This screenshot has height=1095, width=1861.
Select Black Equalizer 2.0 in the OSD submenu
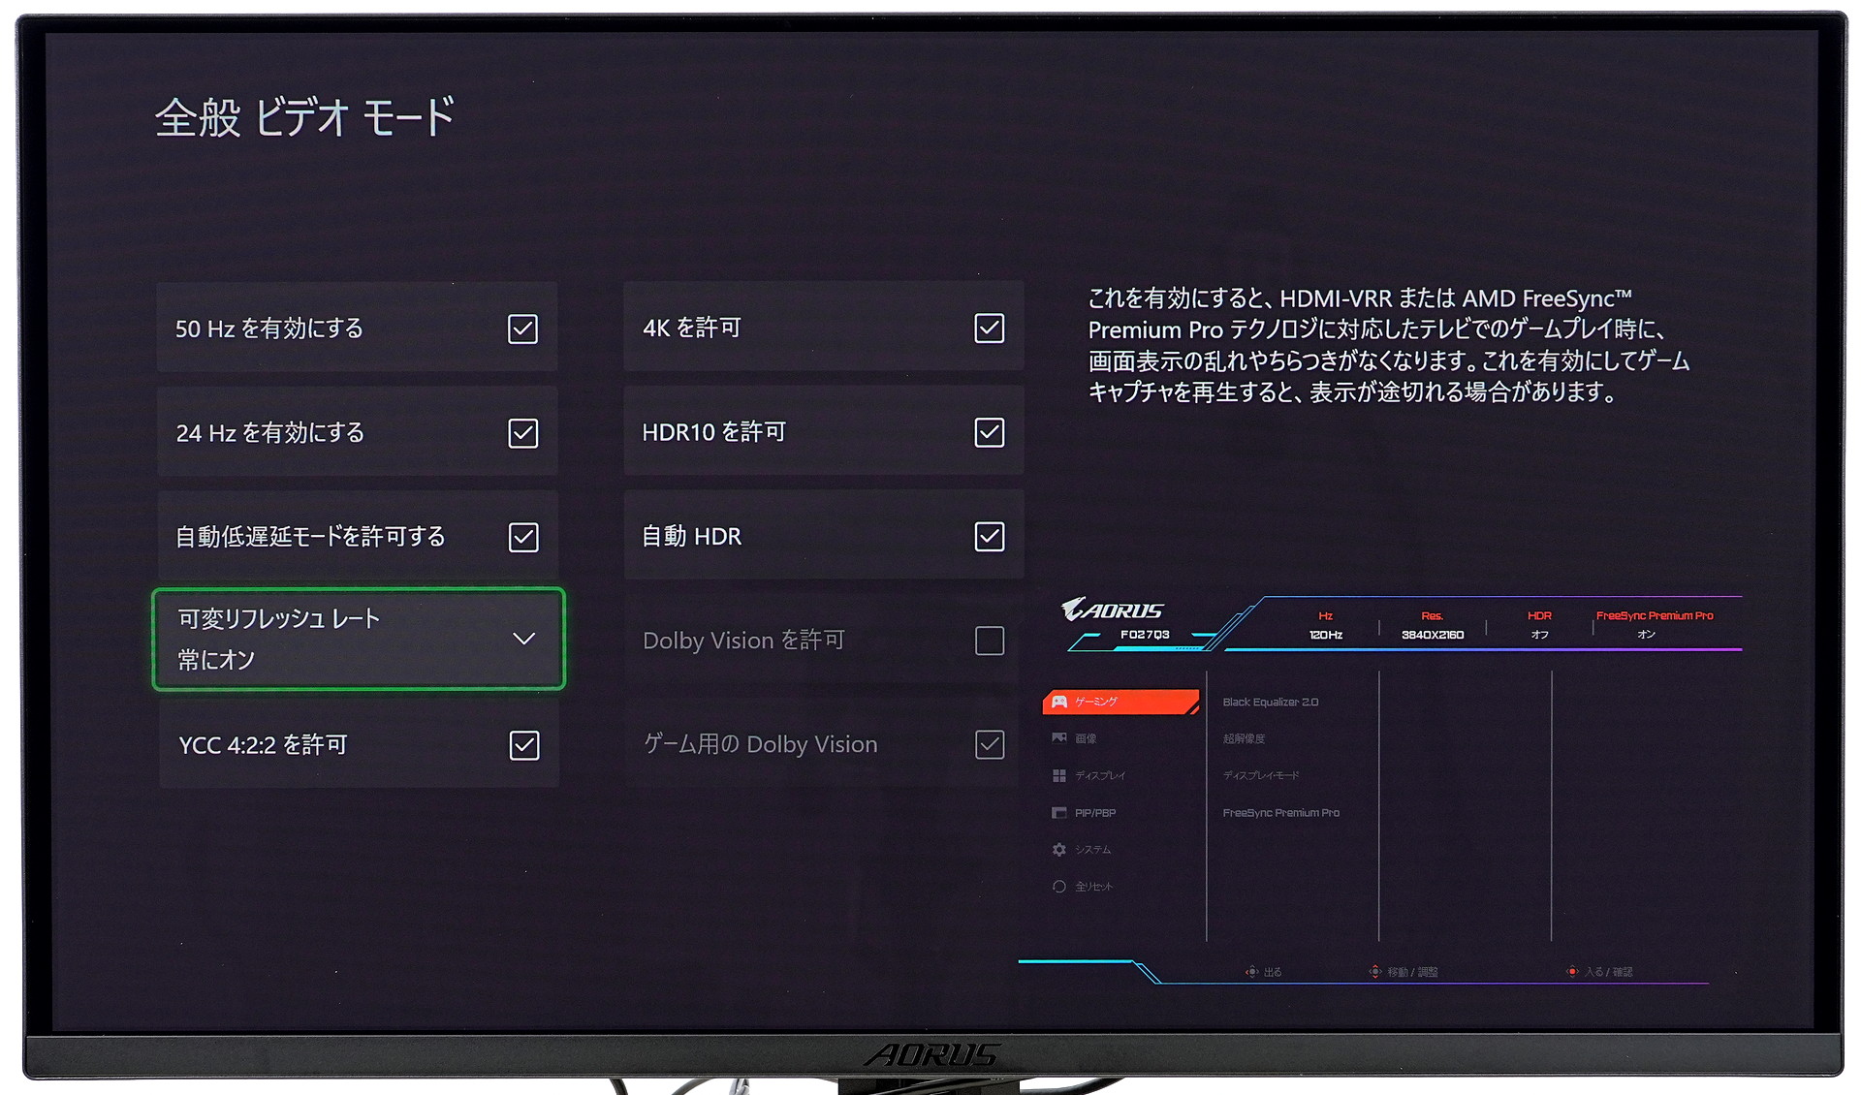coord(1270,702)
